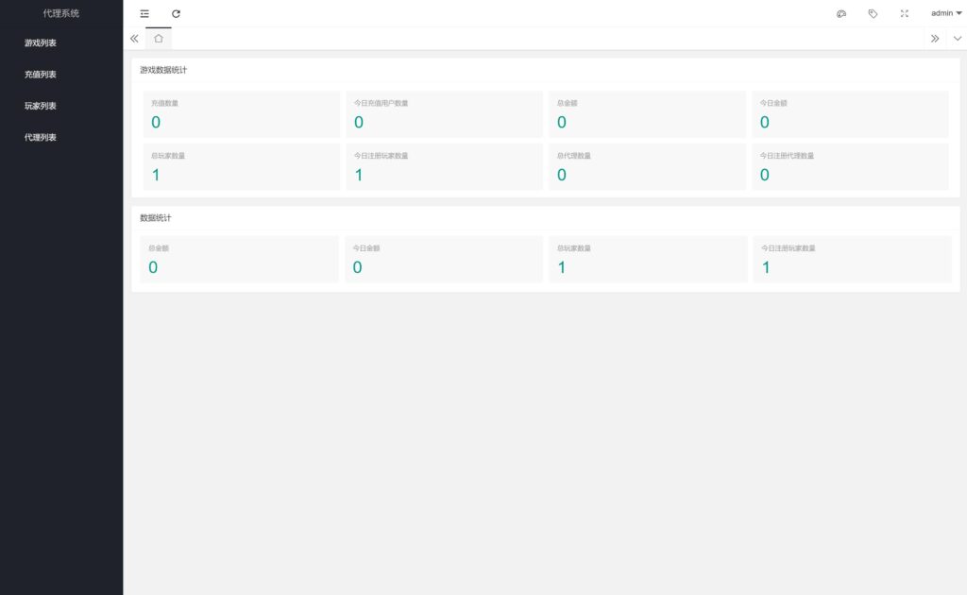Click the tag note icon

pos(873,14)
